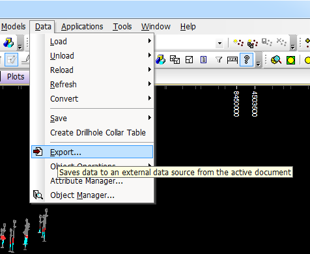
Task: Expand the Convert submenu arrow
Action: 149,98
